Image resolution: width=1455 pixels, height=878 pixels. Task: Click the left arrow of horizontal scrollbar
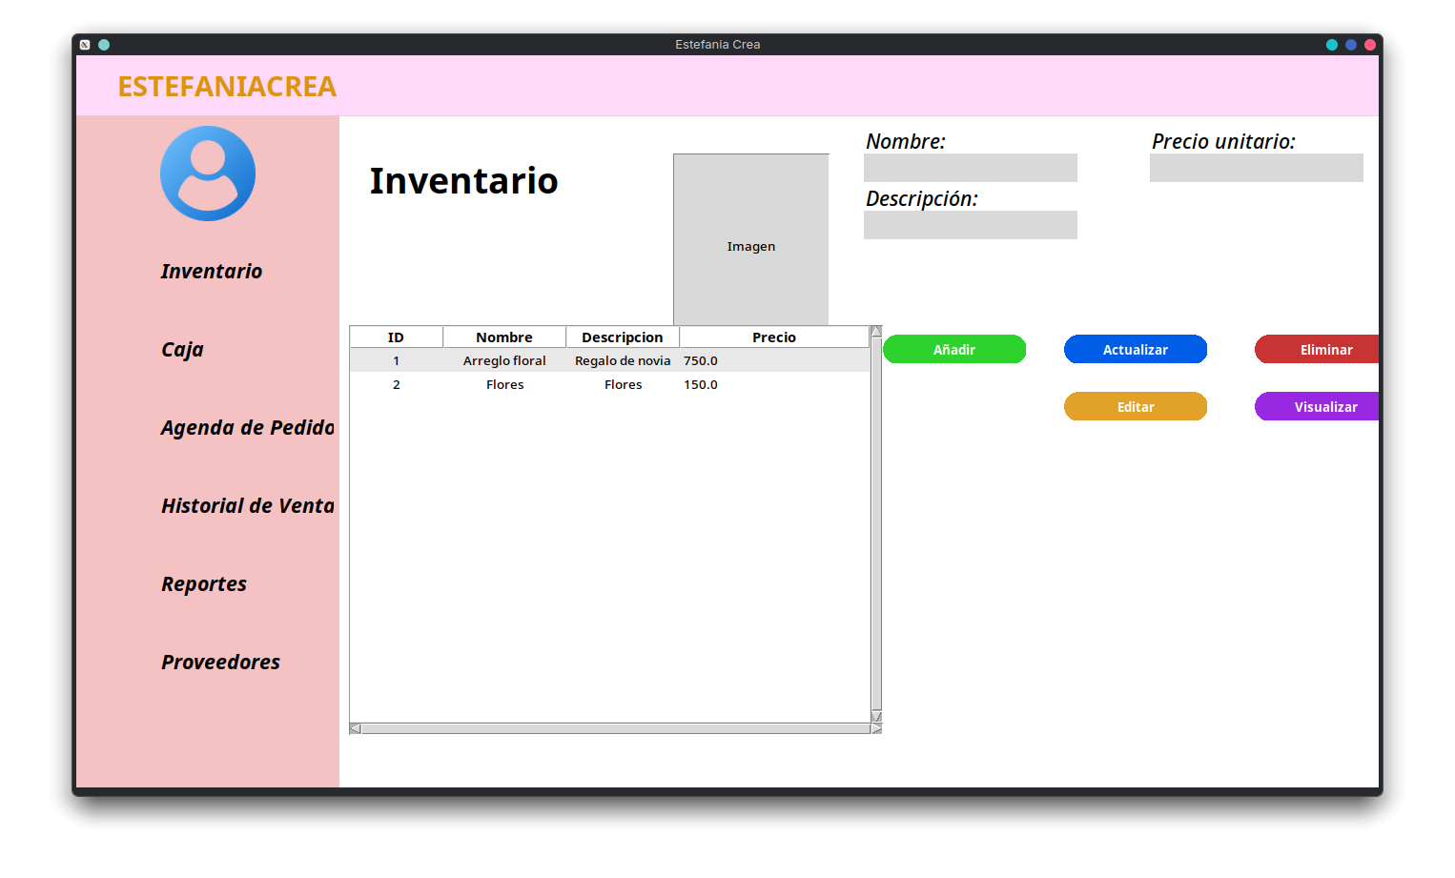(356, 728)
